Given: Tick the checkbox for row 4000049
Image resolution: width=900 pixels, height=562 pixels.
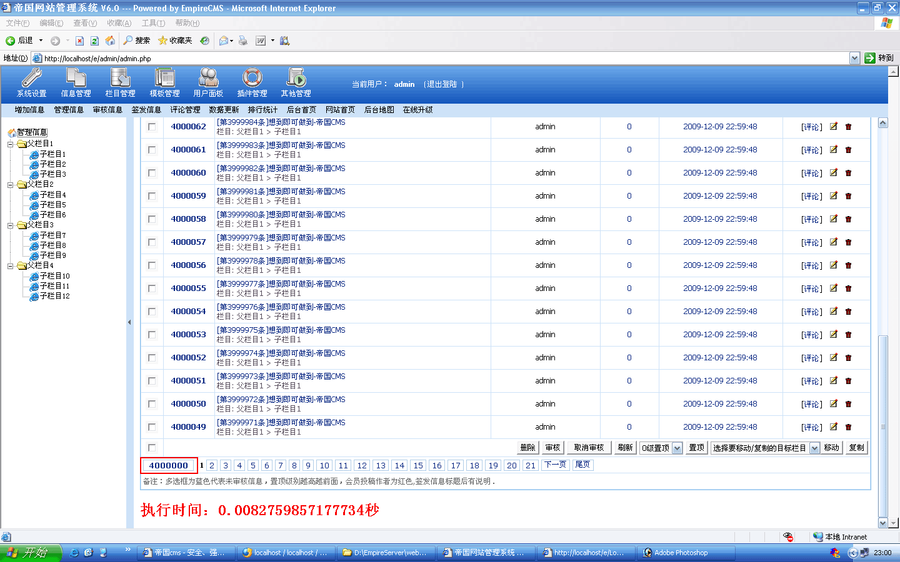Looking at the screenshot, I should pos(152,427).
